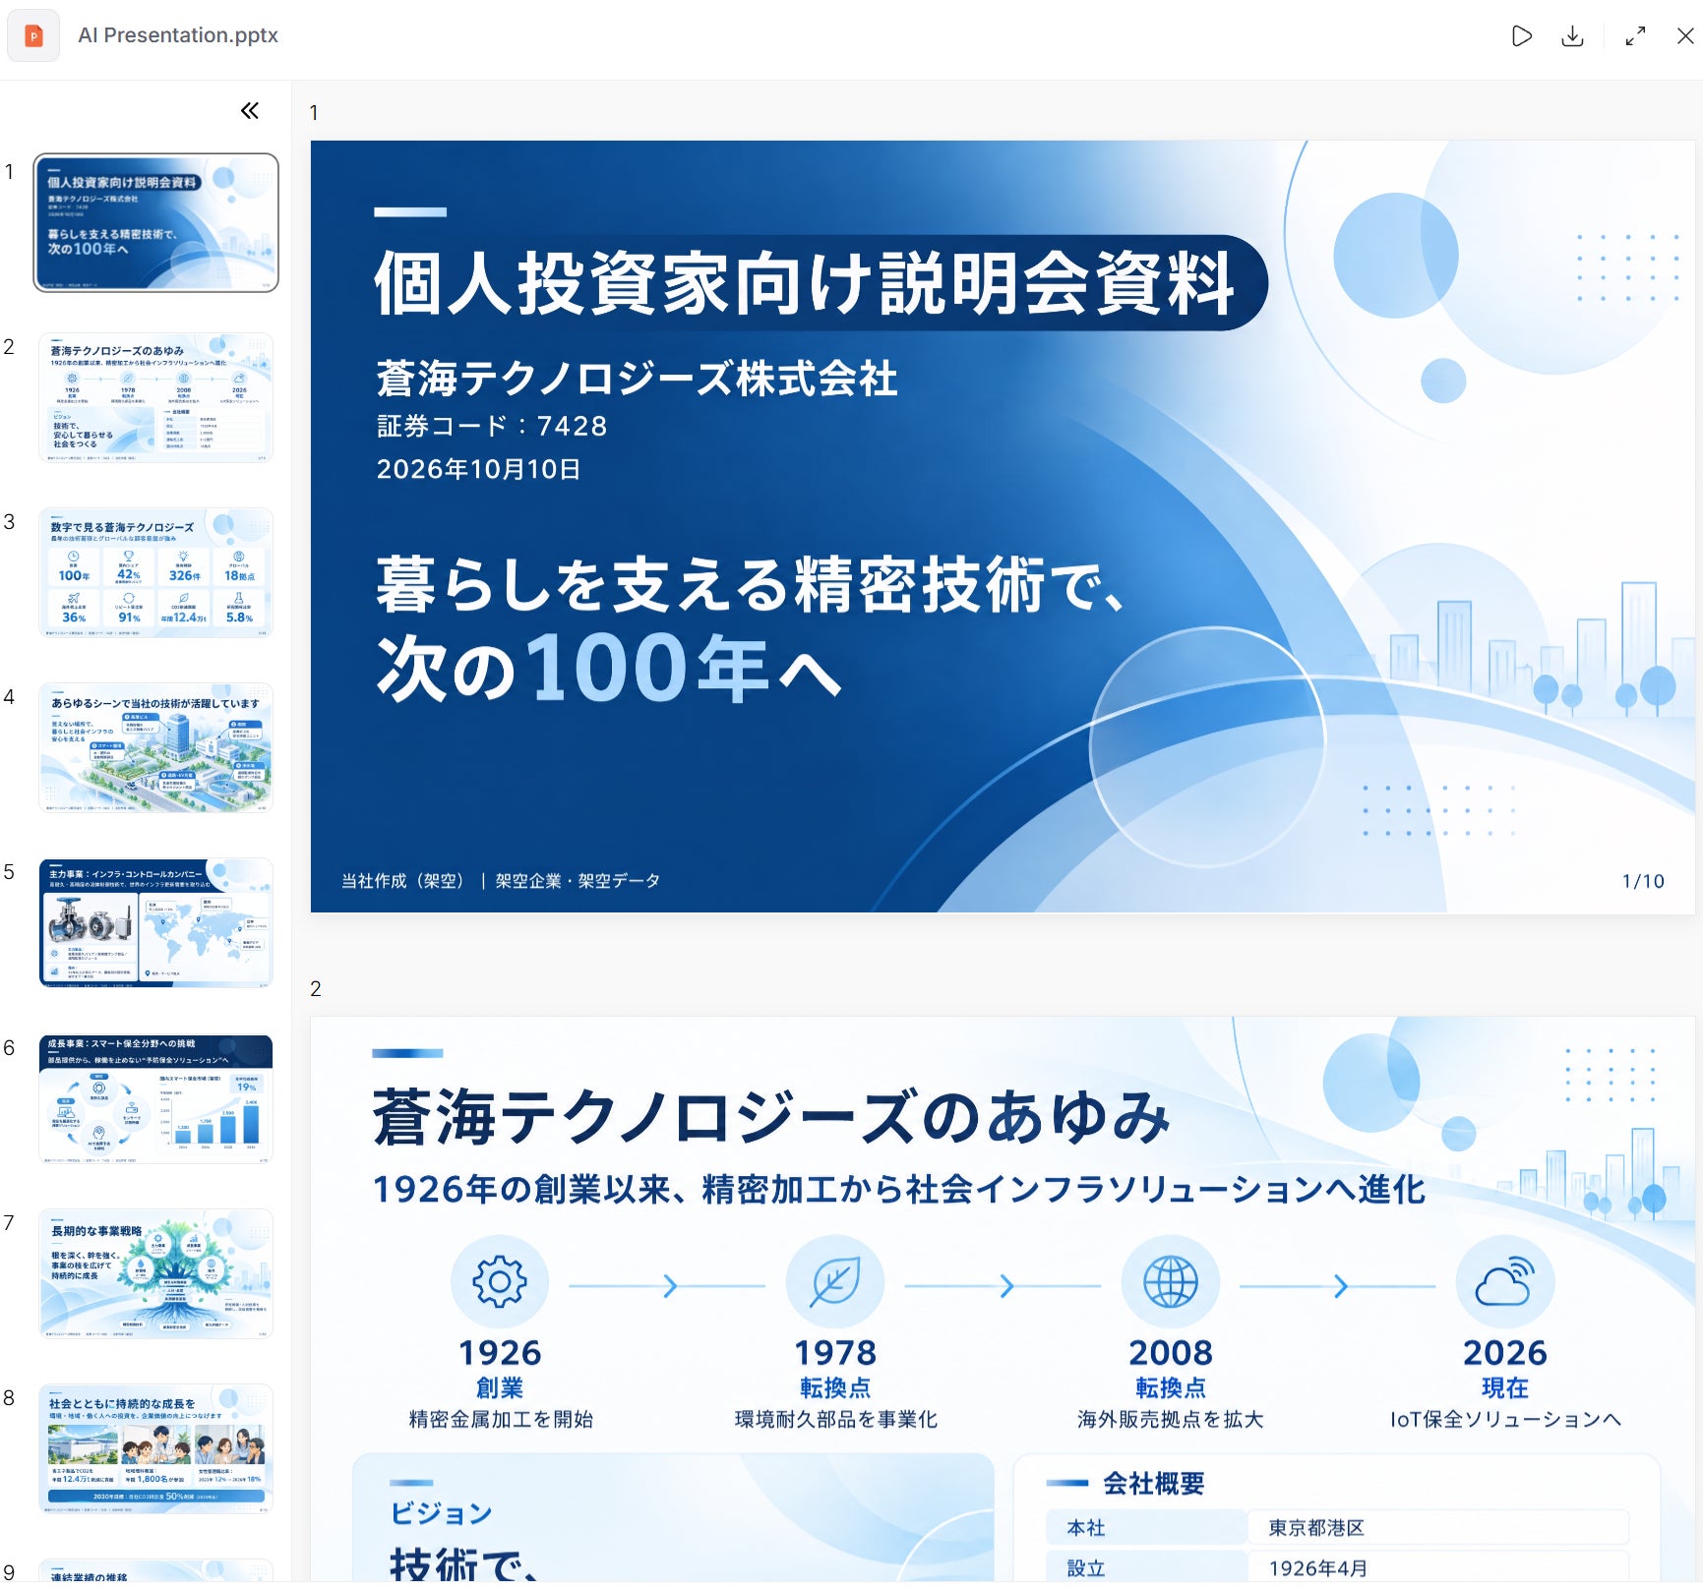Open the partially visible slide 9 thumbnail
Screen dimensions: 1703x1588
click(x=155, y=1571)
